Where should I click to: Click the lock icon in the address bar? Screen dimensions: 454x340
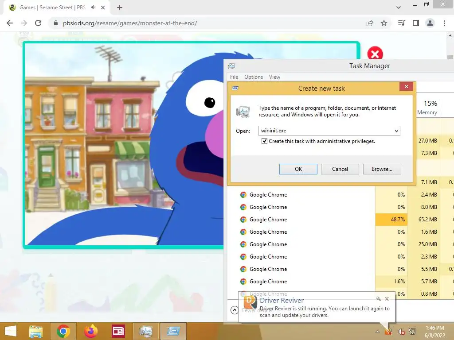pyautogui.click(x=56, y=23)
